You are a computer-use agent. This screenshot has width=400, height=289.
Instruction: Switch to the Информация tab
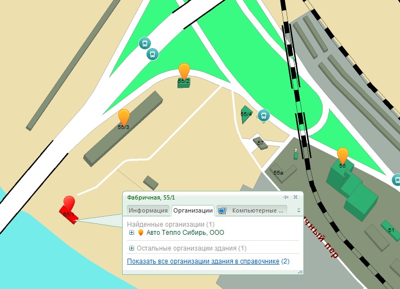coord(148,210)
